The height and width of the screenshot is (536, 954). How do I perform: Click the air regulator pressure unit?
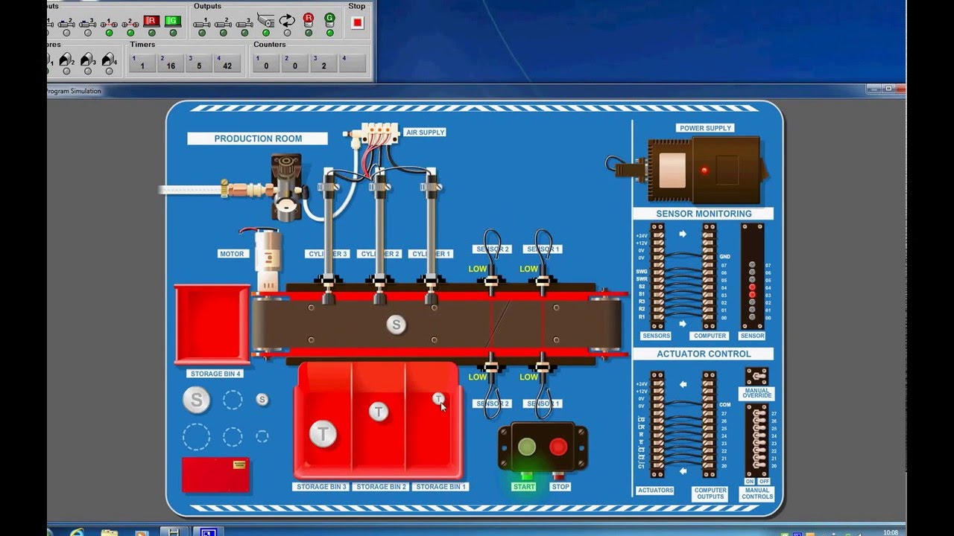[287, 188]
